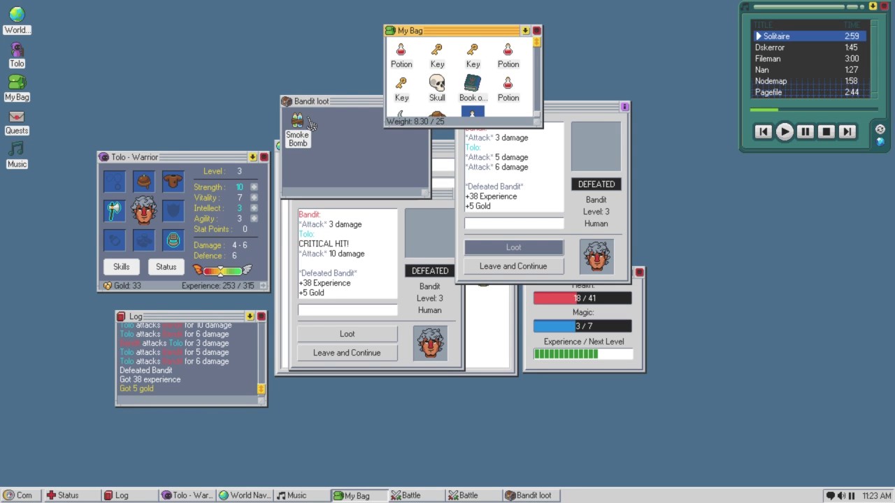Click the empty boots equipment slot
This screenshot has height=503, width=895.
(x=144, y=240)
